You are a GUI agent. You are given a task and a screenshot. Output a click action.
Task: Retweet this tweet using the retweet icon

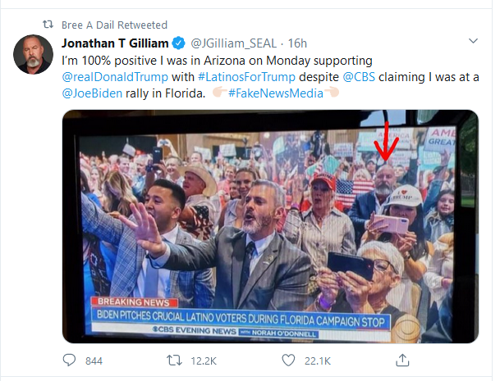pyautogui.click(x=174, y=360)
